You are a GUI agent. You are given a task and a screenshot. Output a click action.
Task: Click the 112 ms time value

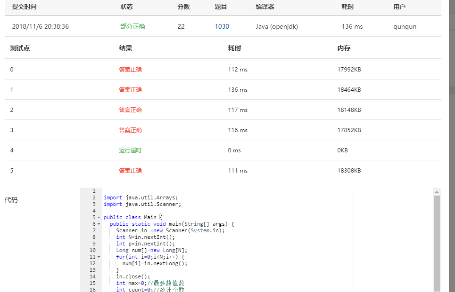click(238, 70)
